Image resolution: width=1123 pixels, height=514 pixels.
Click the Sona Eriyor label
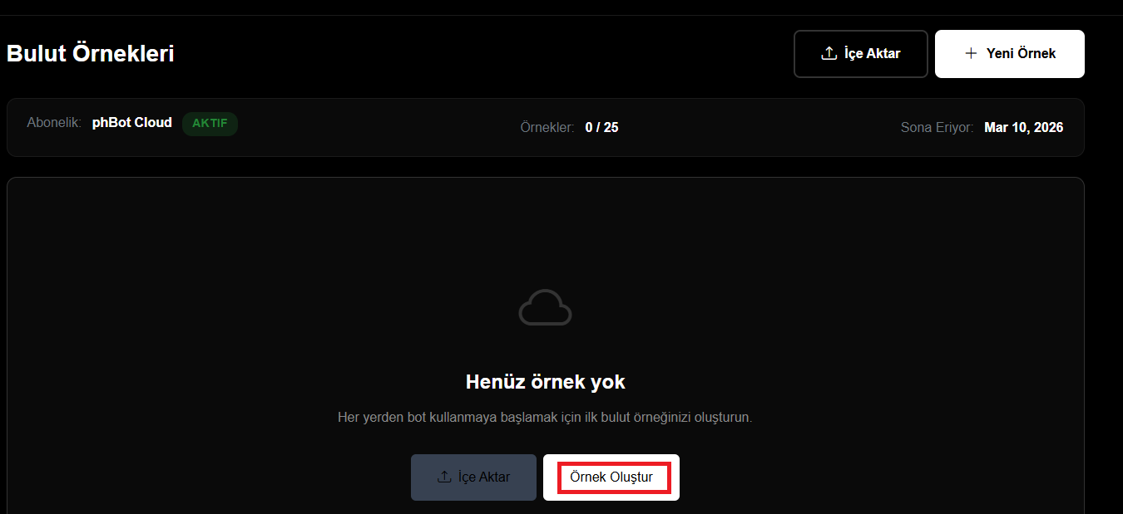937,128
